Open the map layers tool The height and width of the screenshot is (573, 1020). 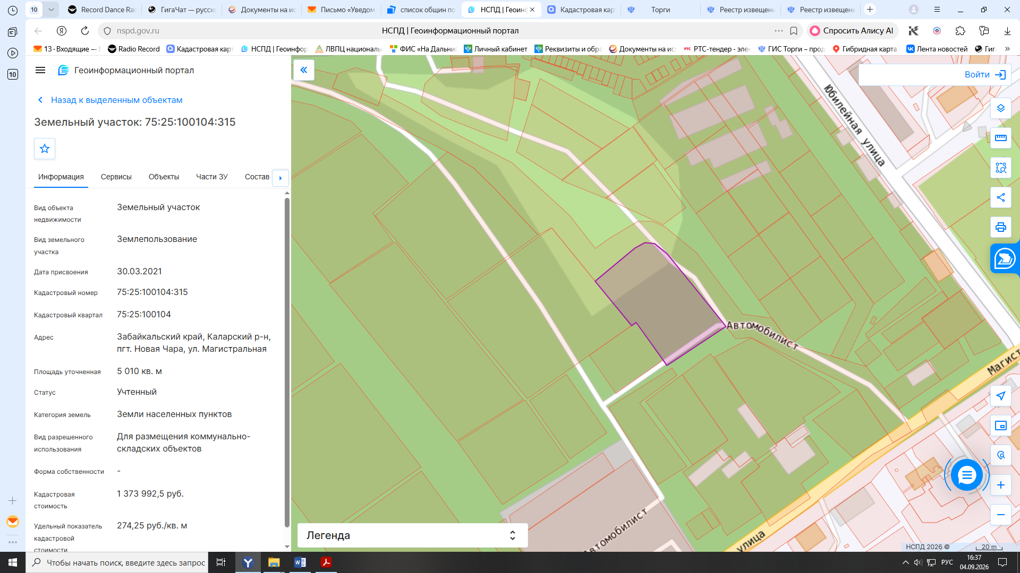click(x=1001, y=108)
